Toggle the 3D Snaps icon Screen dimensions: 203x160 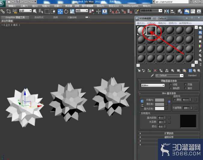click(x=112, y=11)
